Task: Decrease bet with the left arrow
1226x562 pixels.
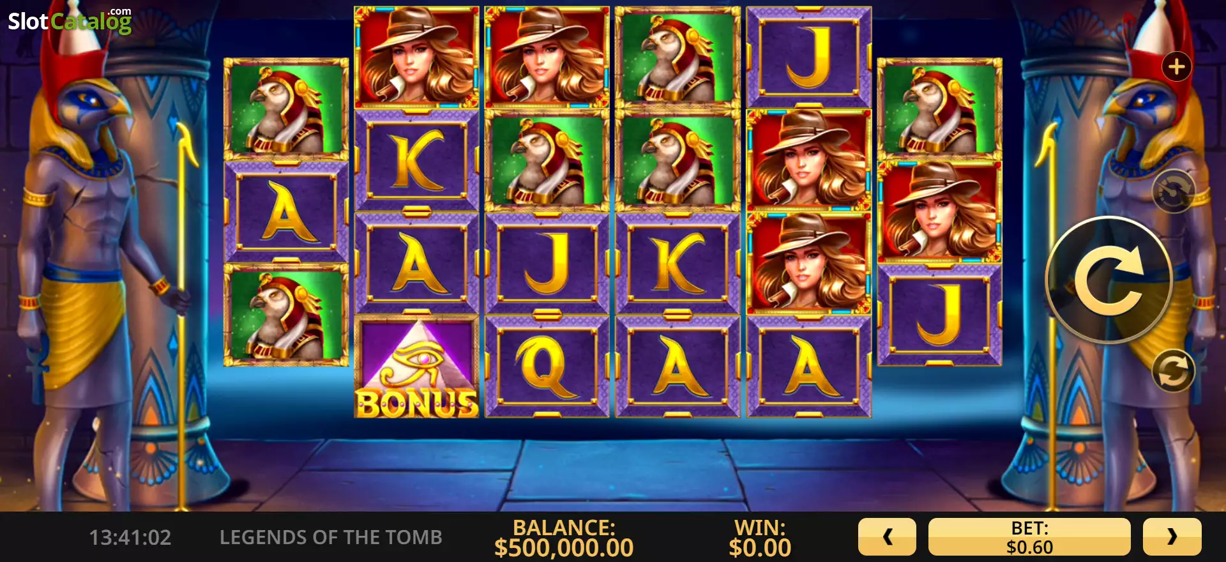Action: click(x=887, y=536)
